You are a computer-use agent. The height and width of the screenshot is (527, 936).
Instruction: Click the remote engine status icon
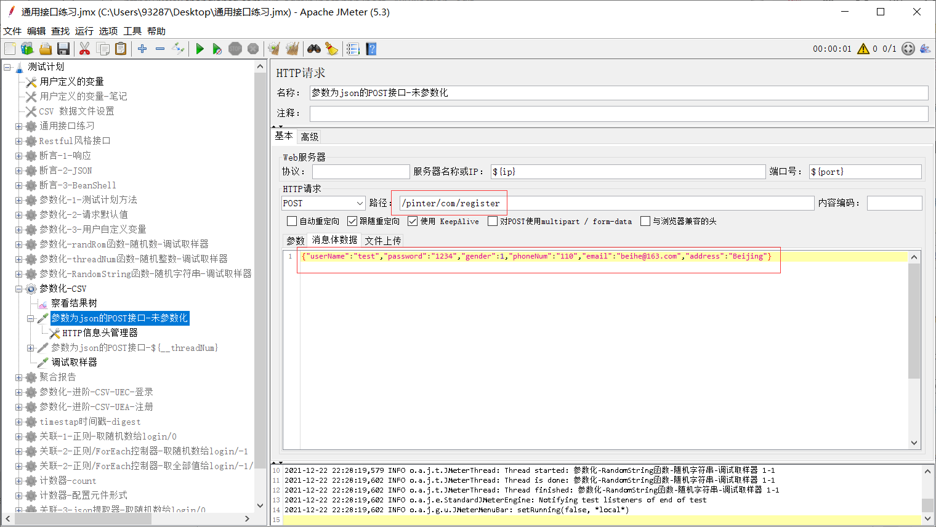pos(908,49)
